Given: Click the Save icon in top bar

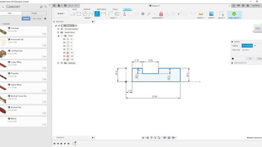Looking at the screenshot, I should 65,5.
